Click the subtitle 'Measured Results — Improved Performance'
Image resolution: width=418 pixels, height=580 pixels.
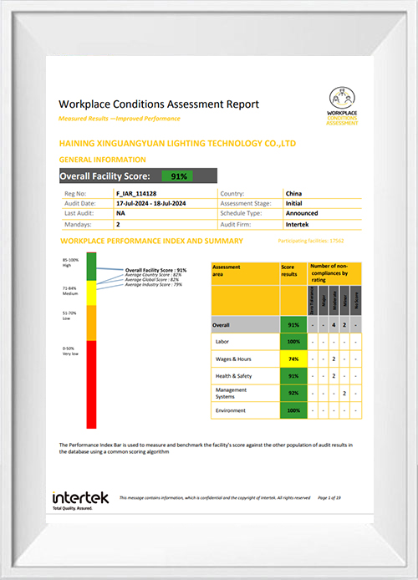tap(120, 119)
